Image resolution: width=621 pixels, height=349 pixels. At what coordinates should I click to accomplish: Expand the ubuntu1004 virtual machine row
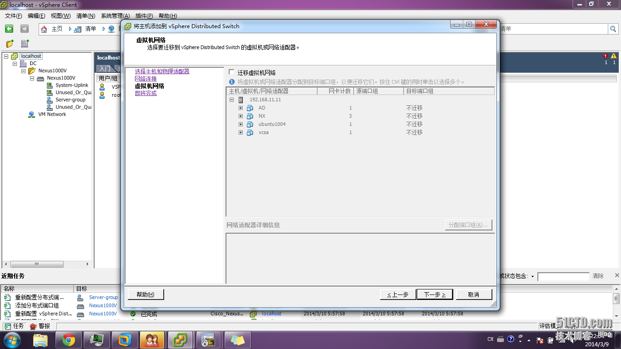(x=240, y=124)
